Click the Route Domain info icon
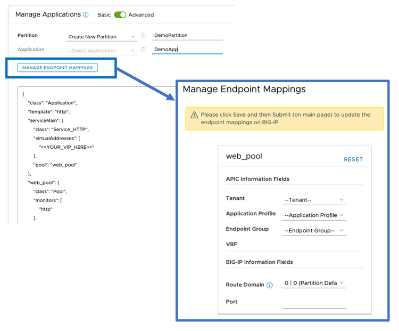The image size is (399, 331). click(270, 285)
